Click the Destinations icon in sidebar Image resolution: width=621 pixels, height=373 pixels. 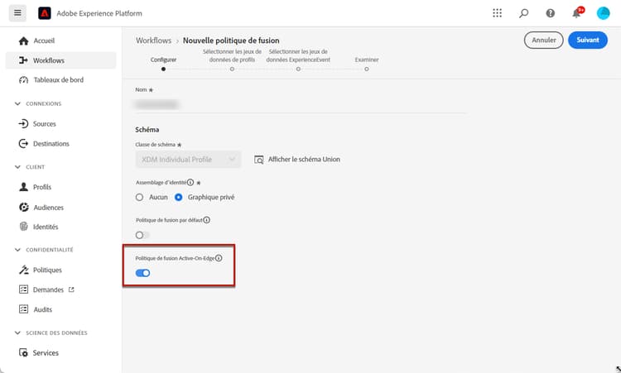point(23,144)
